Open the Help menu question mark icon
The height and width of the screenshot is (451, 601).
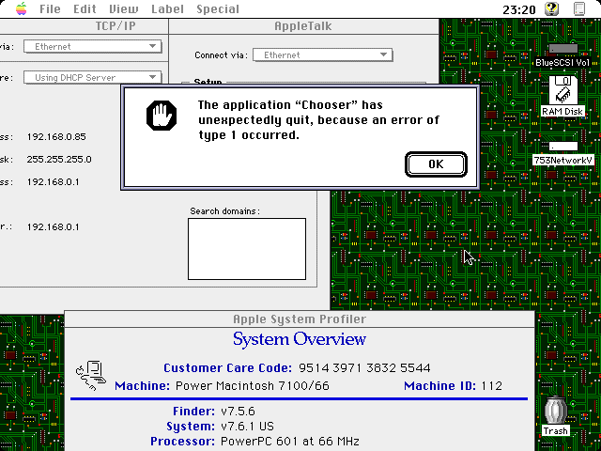(552, 9)
